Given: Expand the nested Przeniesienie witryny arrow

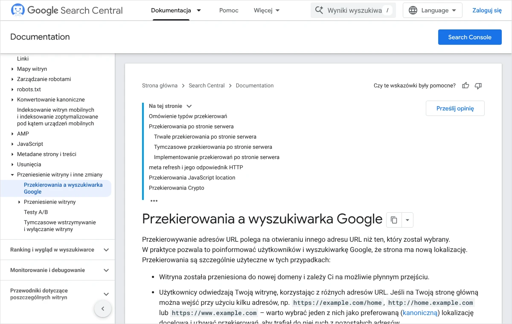Looking at the screenshot, I should tap(19, 202).
